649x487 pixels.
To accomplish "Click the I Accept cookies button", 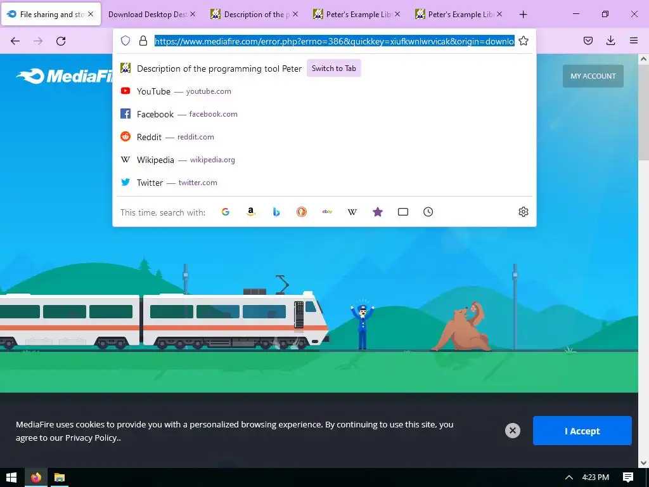I will pos(582,431).
